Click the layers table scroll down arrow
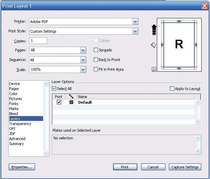The image size is (210, 179). [198, 121]
